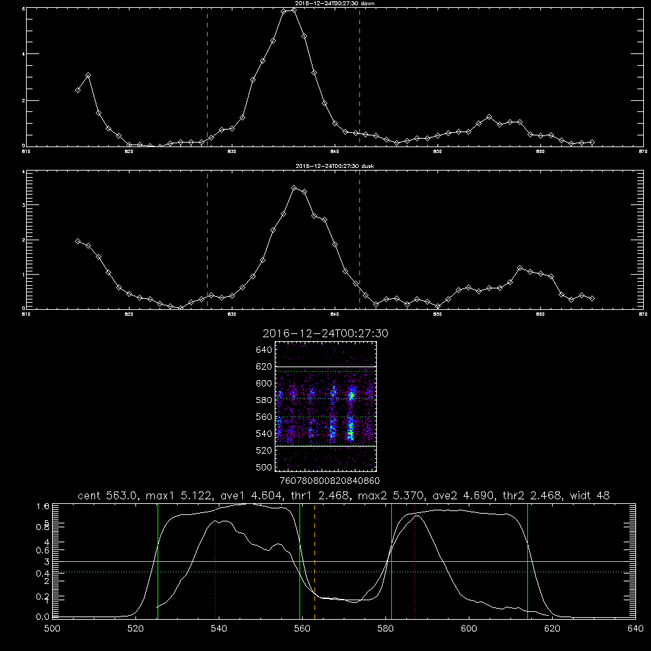The height and width of the screenshot is (651, 651).
Task: Click the '600' label on bottom plot x-axis
Action: click(x=469, y=629)
